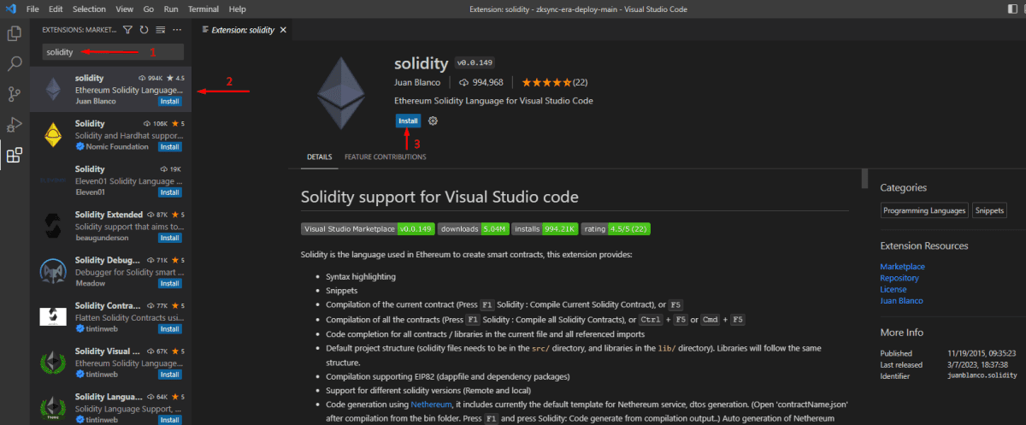Open the Marketplace resource link

click(902, 267)
